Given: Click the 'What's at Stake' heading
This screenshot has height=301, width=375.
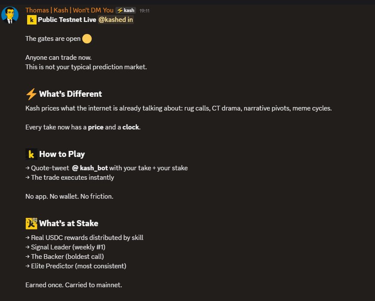Looking at the screenshot, I should [69, 223].
